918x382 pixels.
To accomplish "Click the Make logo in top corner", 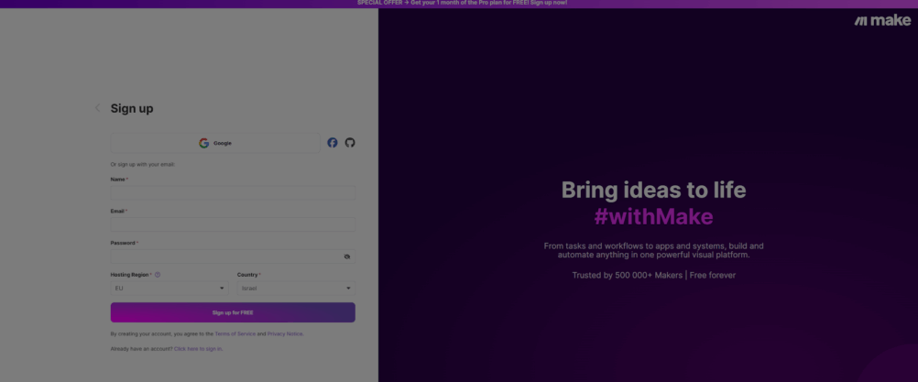I will [x=882, y=20].
